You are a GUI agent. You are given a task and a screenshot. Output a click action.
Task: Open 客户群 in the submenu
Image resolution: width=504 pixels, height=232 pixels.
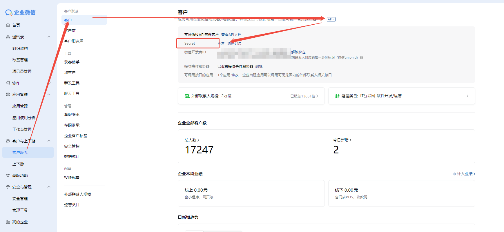click(70, 30)
